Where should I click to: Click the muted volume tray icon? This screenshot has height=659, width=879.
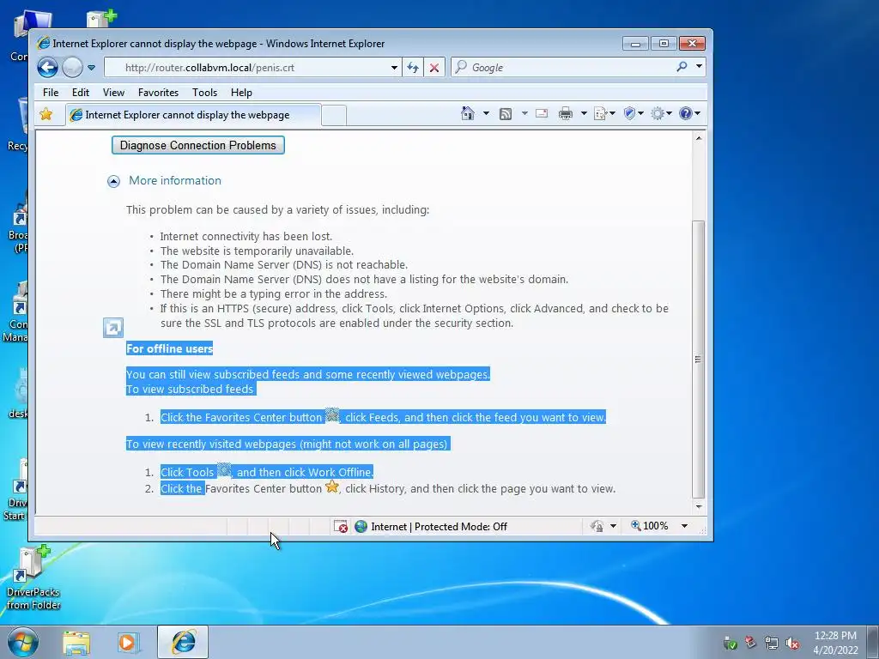coord(792,644)
